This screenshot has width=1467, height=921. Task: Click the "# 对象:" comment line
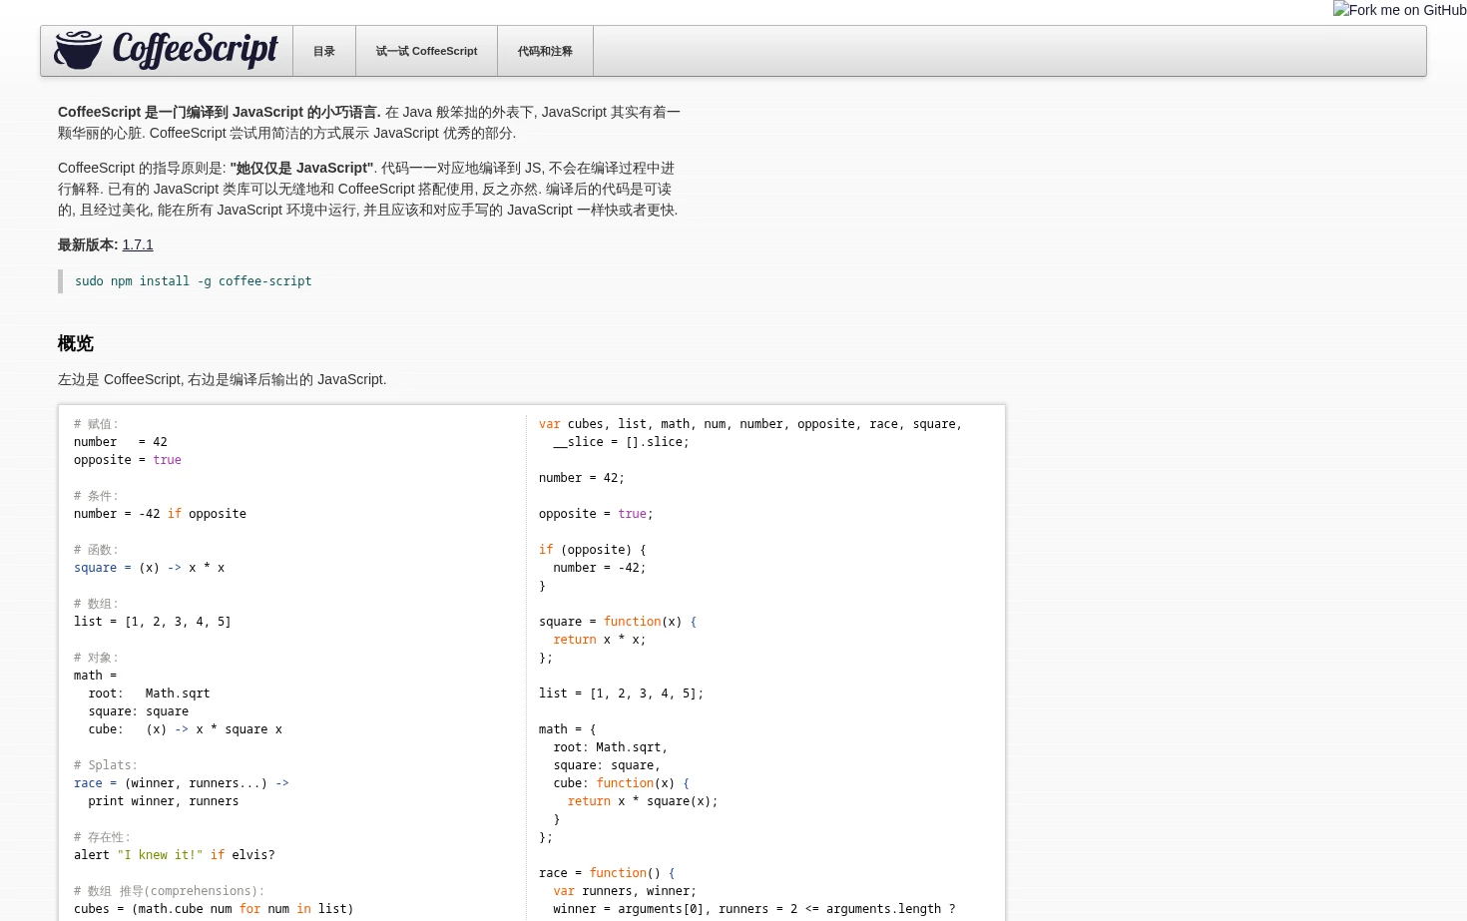(x=96, y=658)
